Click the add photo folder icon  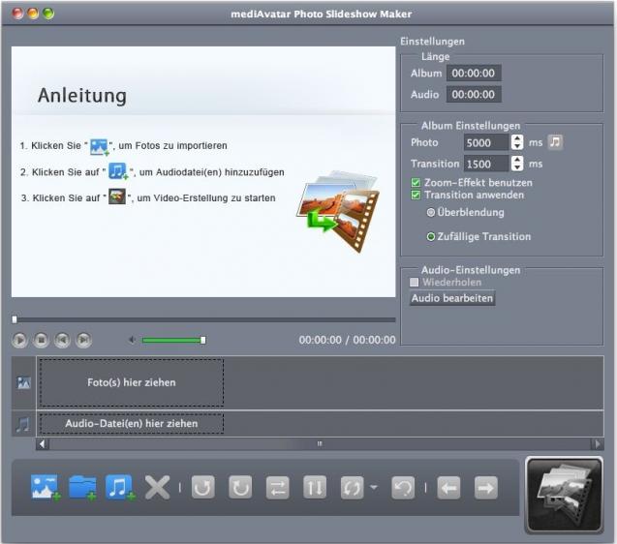click(x=82, y=487)
